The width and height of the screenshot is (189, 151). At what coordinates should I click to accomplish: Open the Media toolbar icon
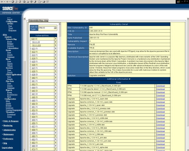31,2
